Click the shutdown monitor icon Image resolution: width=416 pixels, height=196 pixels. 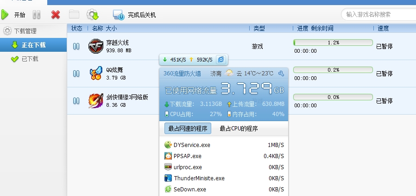pos(118,15)
